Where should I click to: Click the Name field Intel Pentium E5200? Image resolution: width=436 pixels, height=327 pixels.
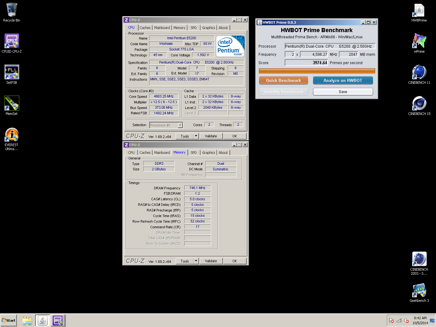(x=182, y=38)
